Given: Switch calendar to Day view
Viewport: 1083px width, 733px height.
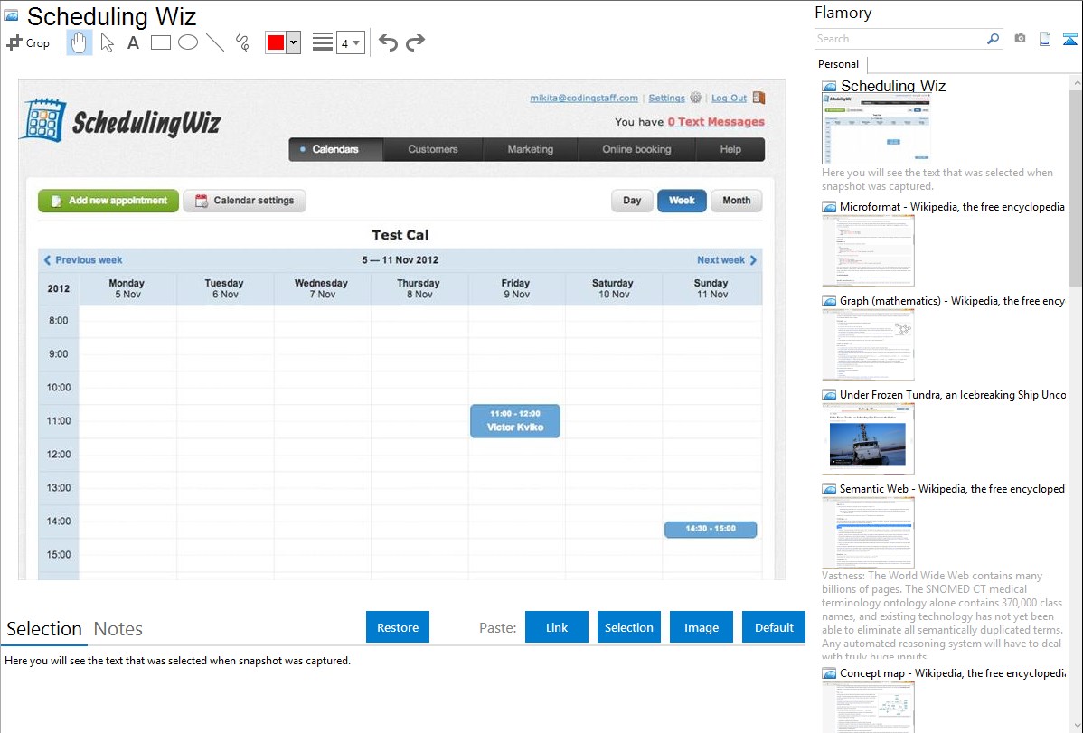Looking at the screenshot, I should (632, 201).
